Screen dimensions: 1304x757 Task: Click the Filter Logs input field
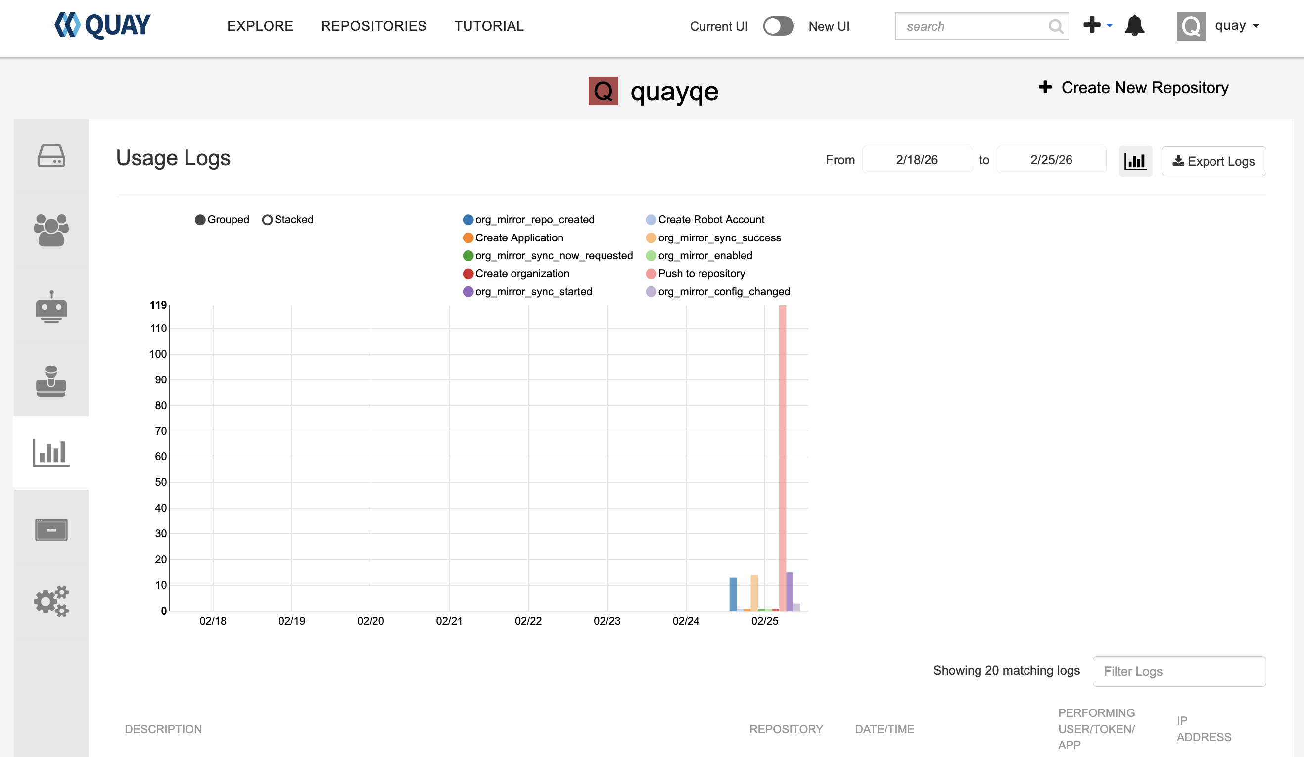point(1178,671)
